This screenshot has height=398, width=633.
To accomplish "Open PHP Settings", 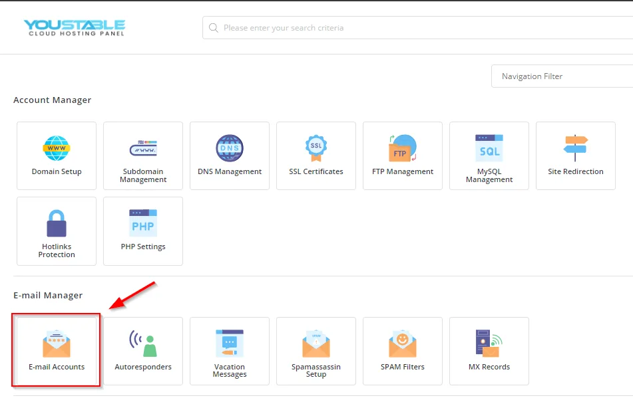I will [x=143, y=231].
